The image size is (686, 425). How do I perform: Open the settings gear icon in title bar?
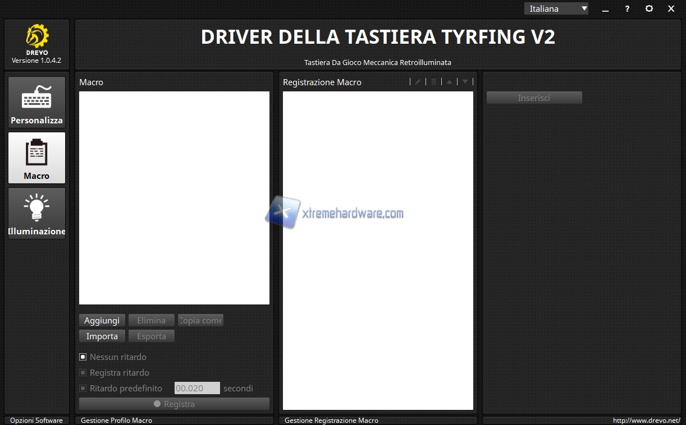pyautogui.click(x=649, y=8)
